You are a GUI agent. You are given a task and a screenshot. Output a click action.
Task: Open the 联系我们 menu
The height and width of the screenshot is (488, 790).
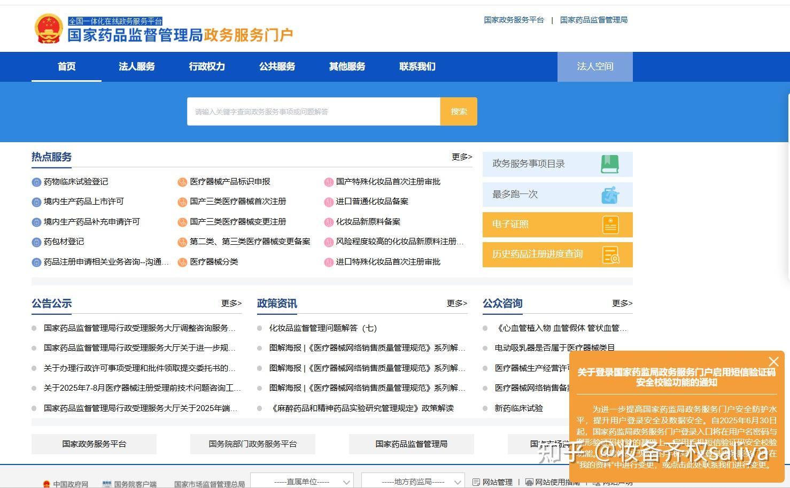click(417, 67)
